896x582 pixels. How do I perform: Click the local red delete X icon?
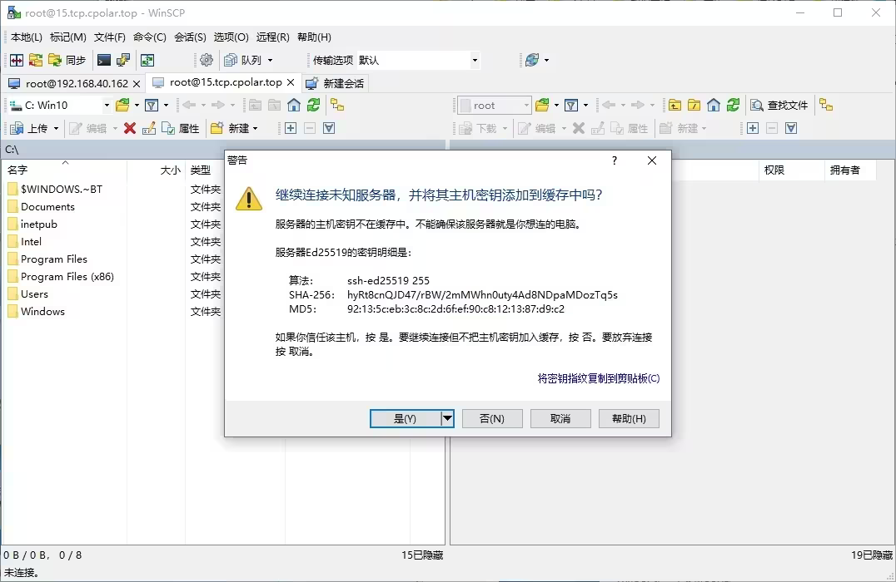[x=130, y=128]
